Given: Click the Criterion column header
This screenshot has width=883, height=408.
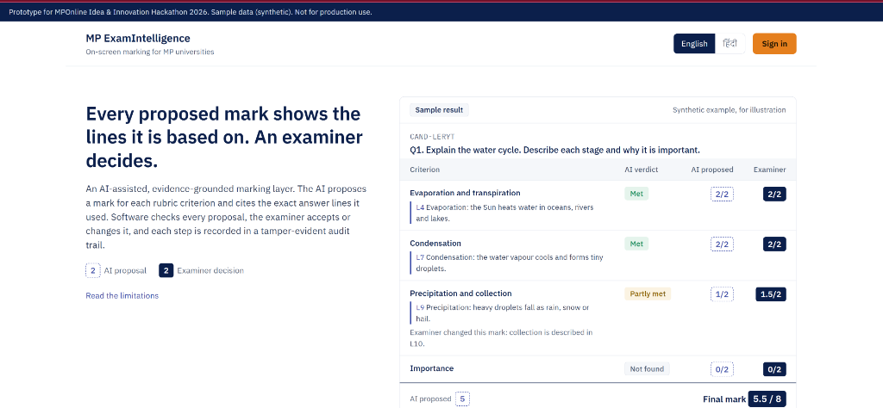Looking at the screenshot, I should coord(424,170).
